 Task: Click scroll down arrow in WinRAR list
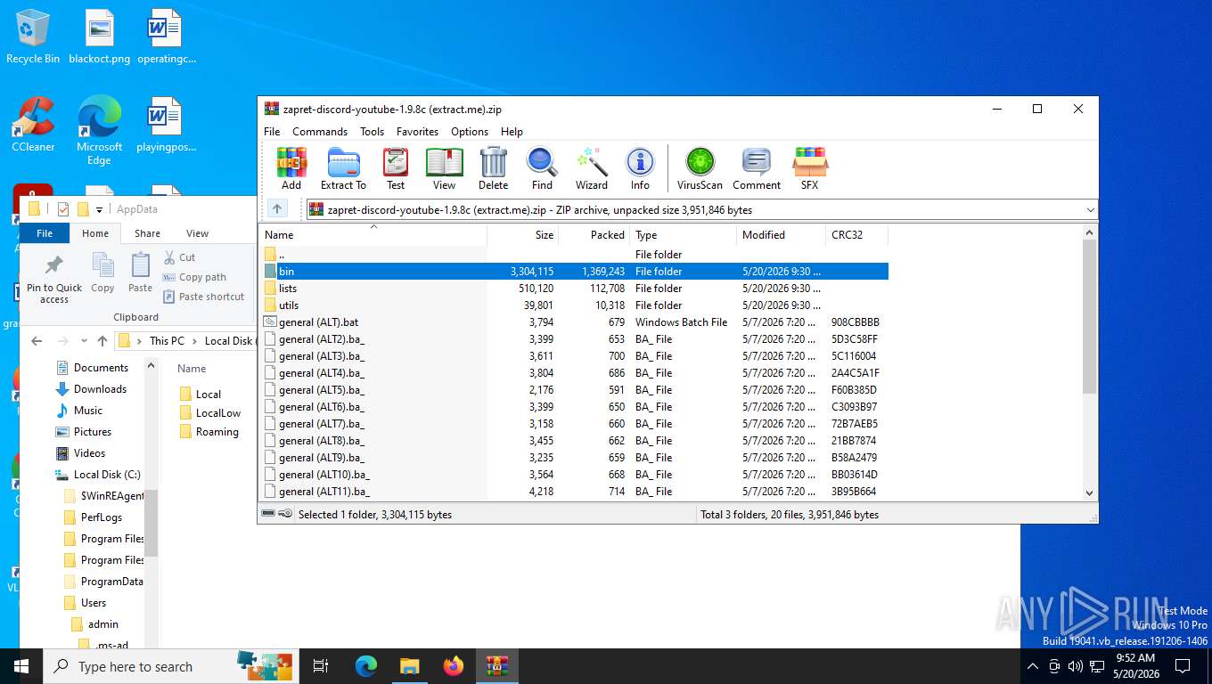tap(1089, 493)
